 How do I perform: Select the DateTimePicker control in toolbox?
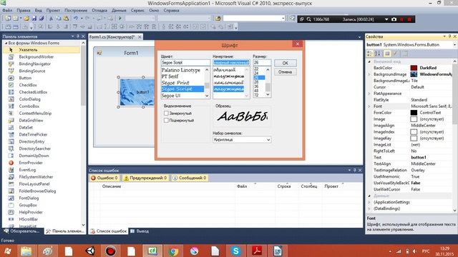coord(33,135)
